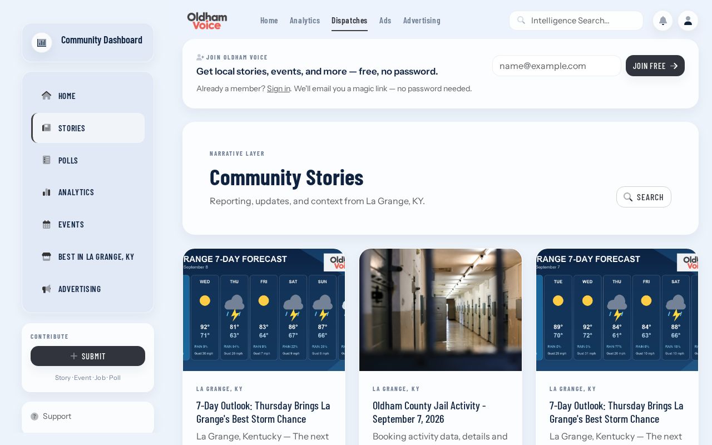712x445 pixels.
Task: Open the Support link
Action: click(x=57, y=416)
